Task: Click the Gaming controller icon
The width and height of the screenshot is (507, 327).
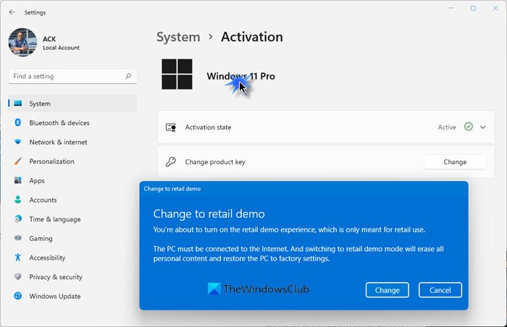Action: click(x=18, y=238)
